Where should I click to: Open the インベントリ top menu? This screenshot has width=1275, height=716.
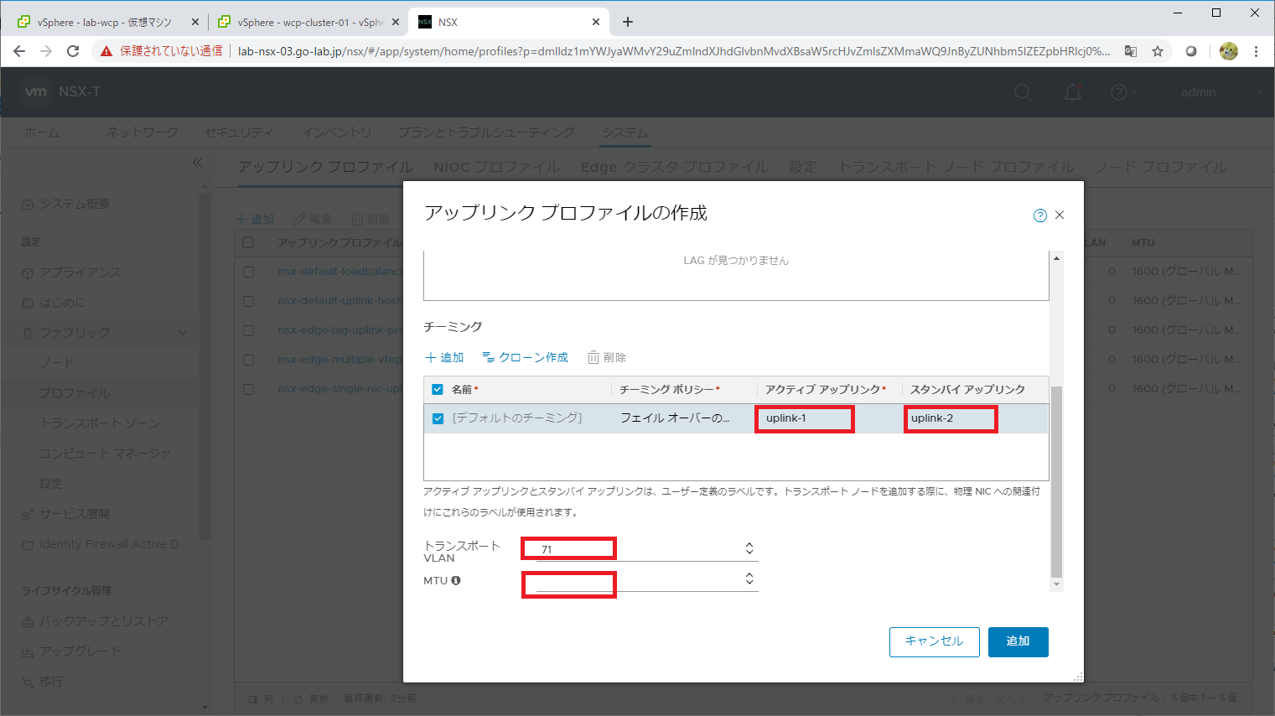pos(336,132)
